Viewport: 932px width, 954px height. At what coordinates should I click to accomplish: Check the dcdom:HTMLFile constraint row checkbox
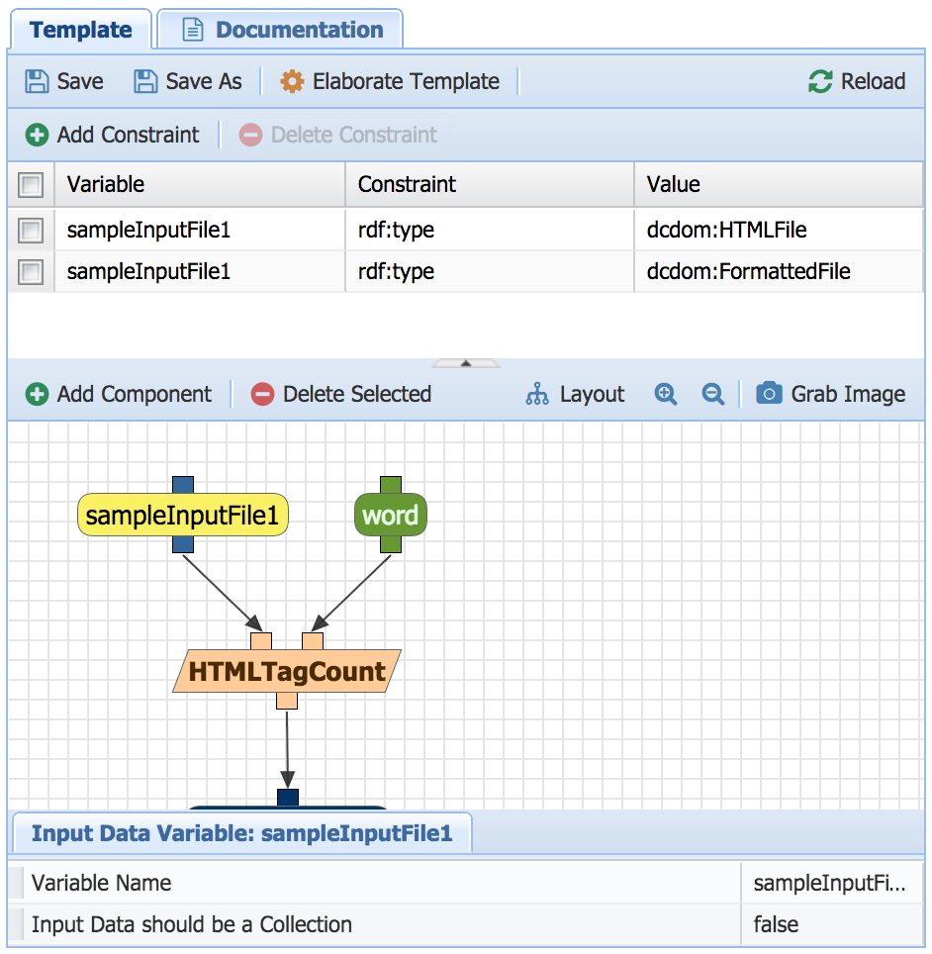pyautogui.click(x=31, y=231)
